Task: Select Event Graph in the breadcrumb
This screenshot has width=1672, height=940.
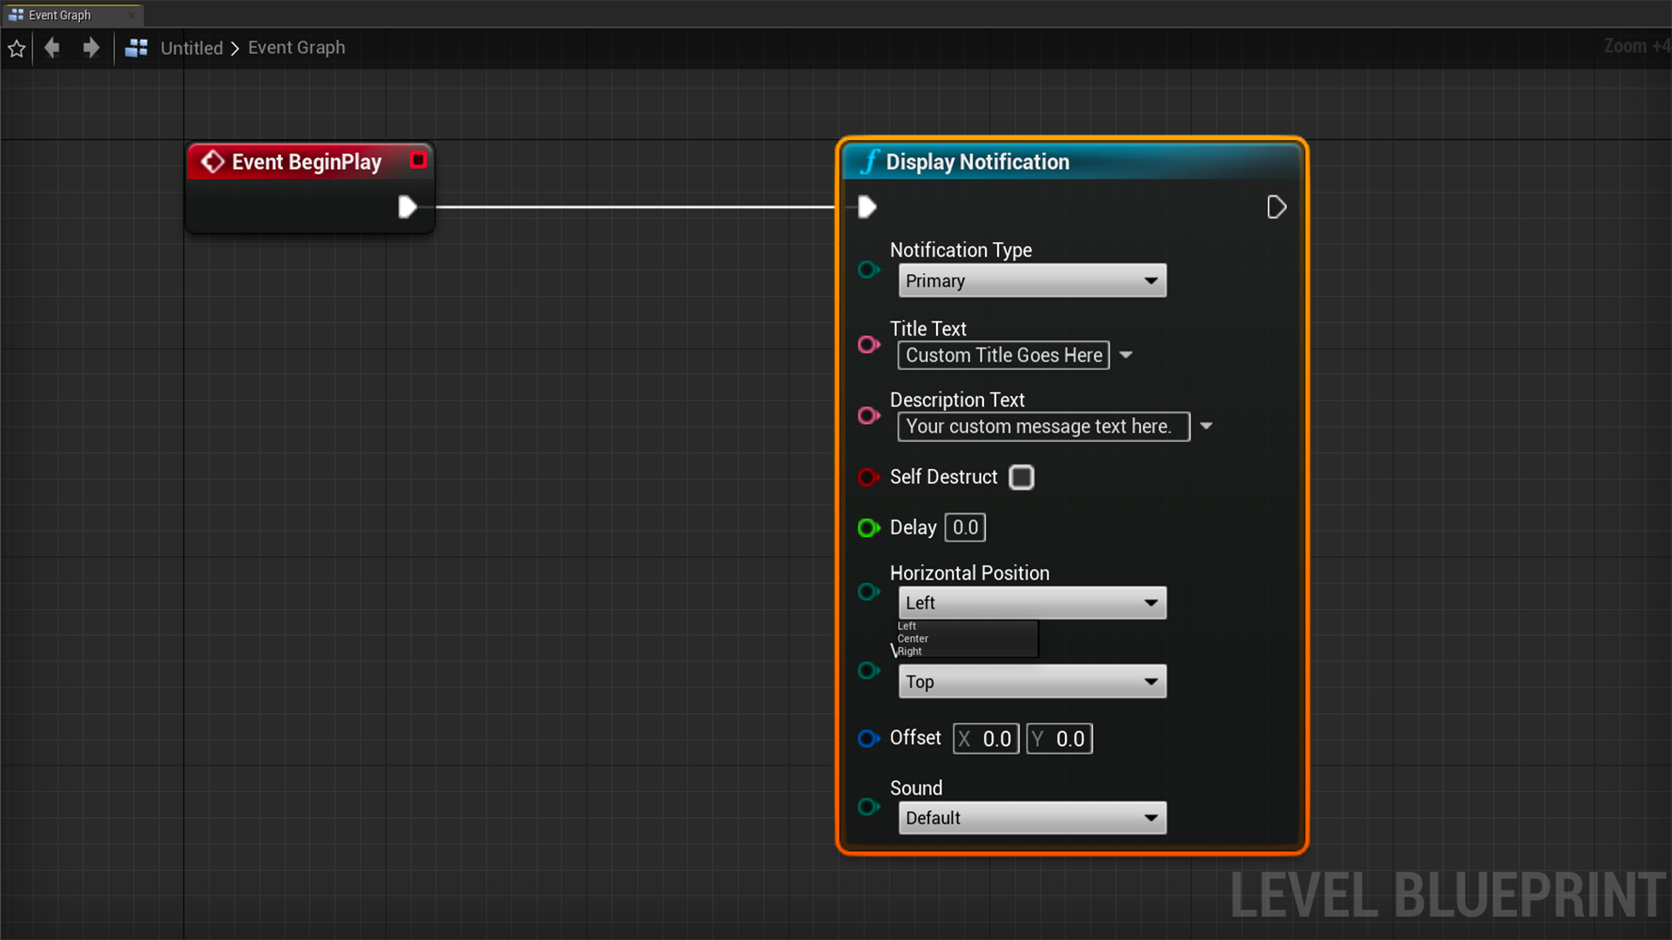Action: point(296,48)
